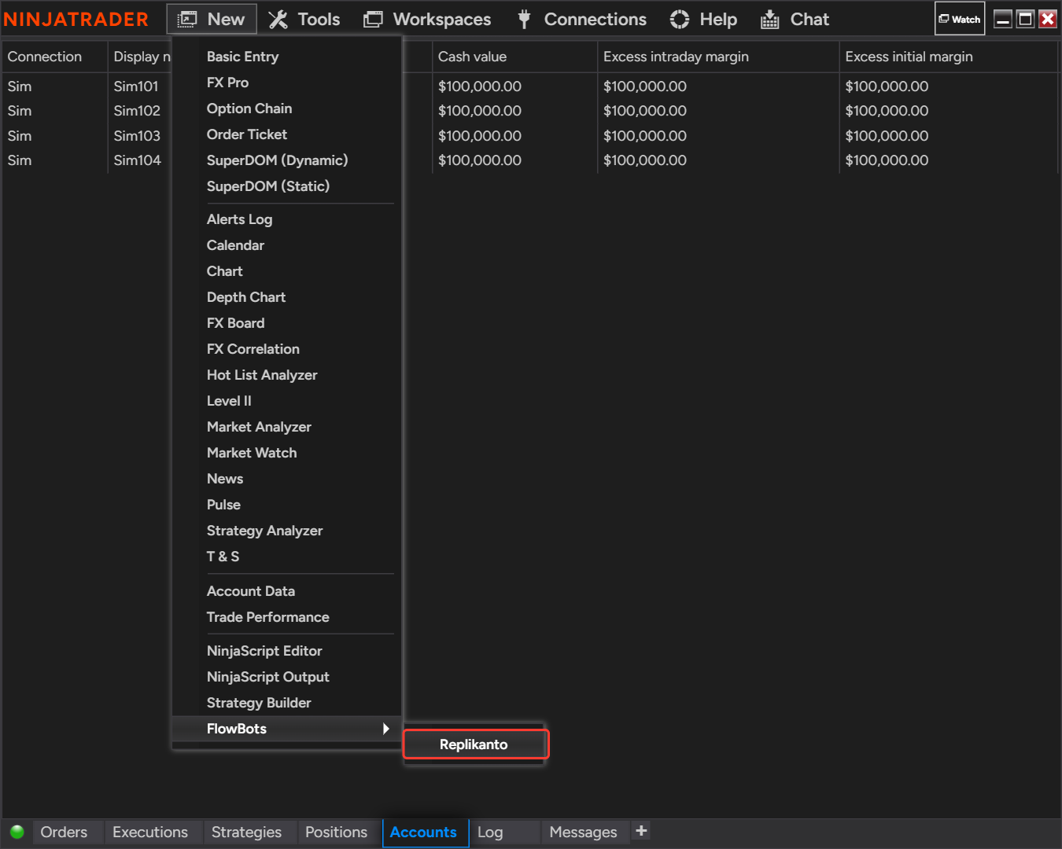Image resolution: width=1062 pixels, height=849 pixels.
Task: Sort by Cash value column header
Action: tap(514, 57)
